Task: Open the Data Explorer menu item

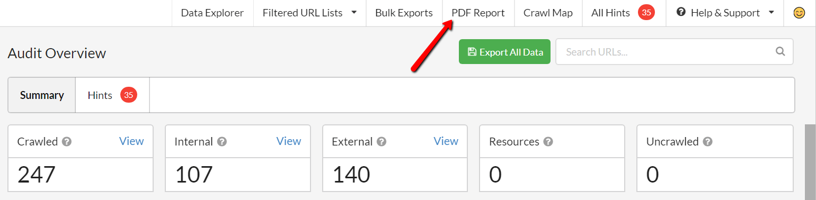Action: tap(212, 13)
